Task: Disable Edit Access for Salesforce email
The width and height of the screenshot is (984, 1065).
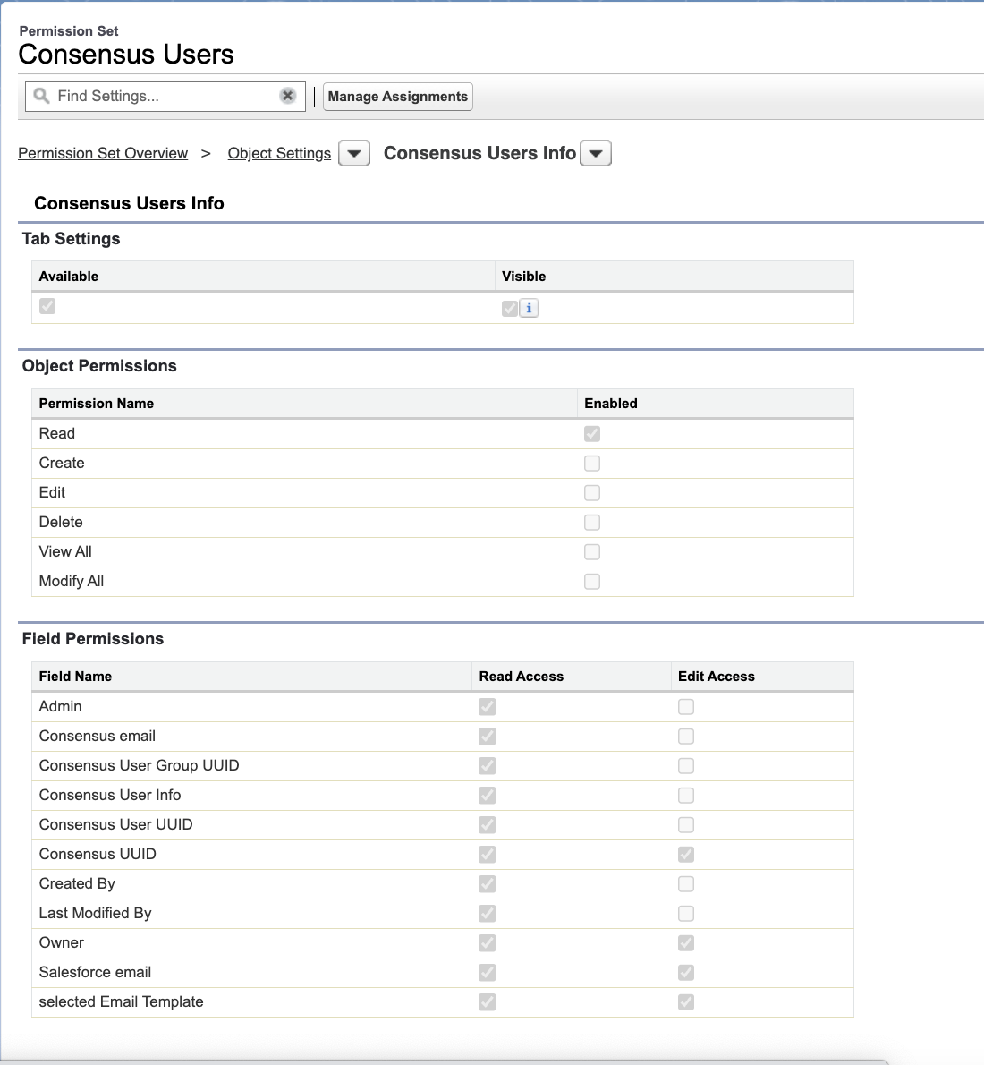Action: 686,973
